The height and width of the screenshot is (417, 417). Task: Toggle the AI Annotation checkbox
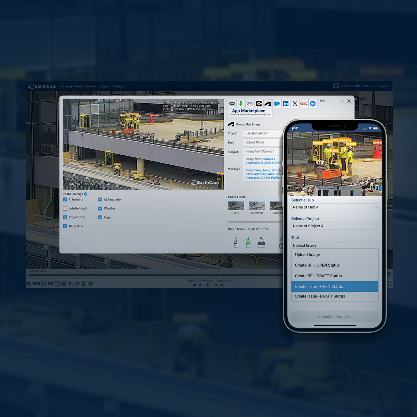pos(100,199)
